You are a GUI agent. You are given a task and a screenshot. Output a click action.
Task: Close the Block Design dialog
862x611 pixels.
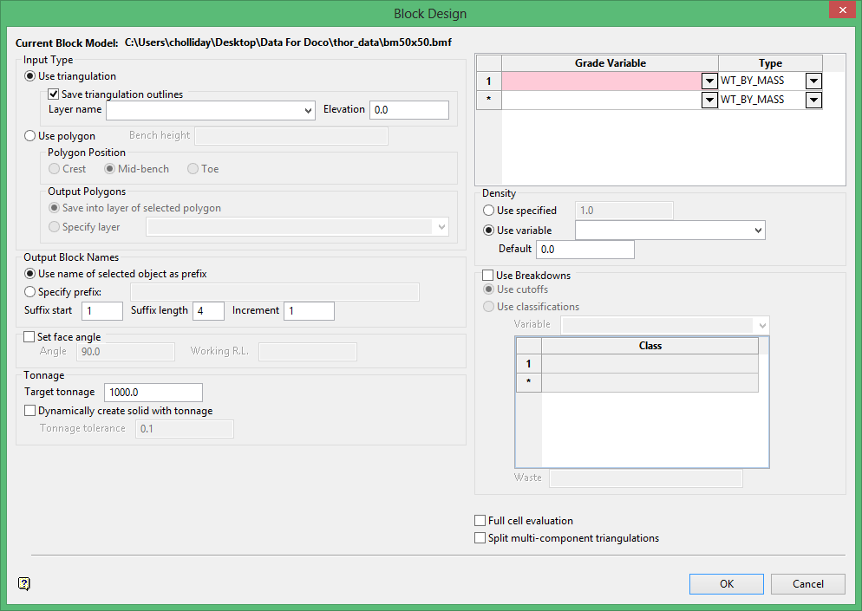[839, 12]
